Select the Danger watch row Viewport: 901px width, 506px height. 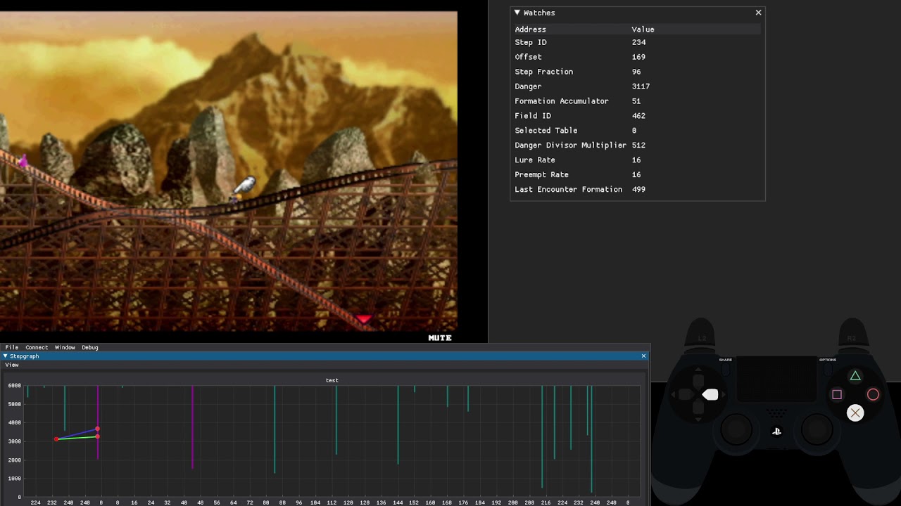click(637, 86)
